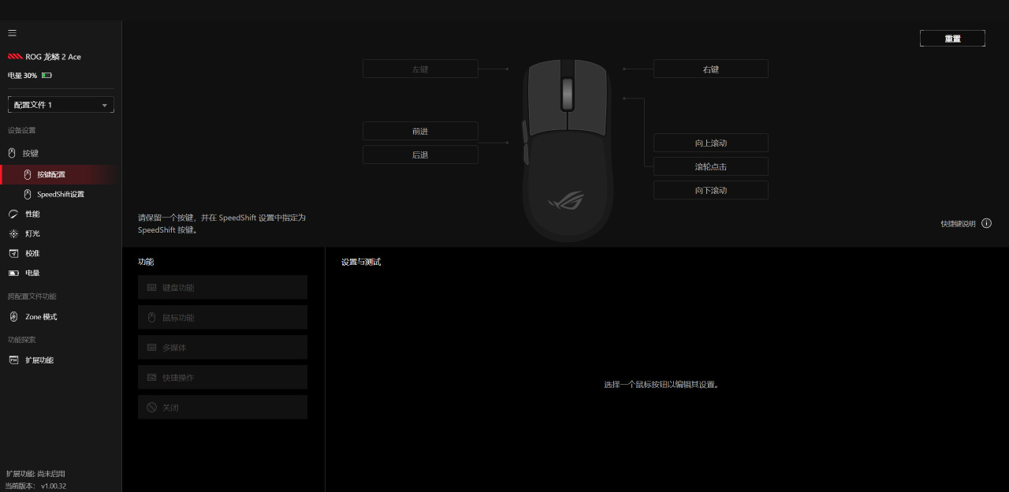Click the icon in 快捷操作 option
Screen dimensions: 1009x492
click(152, 377)
